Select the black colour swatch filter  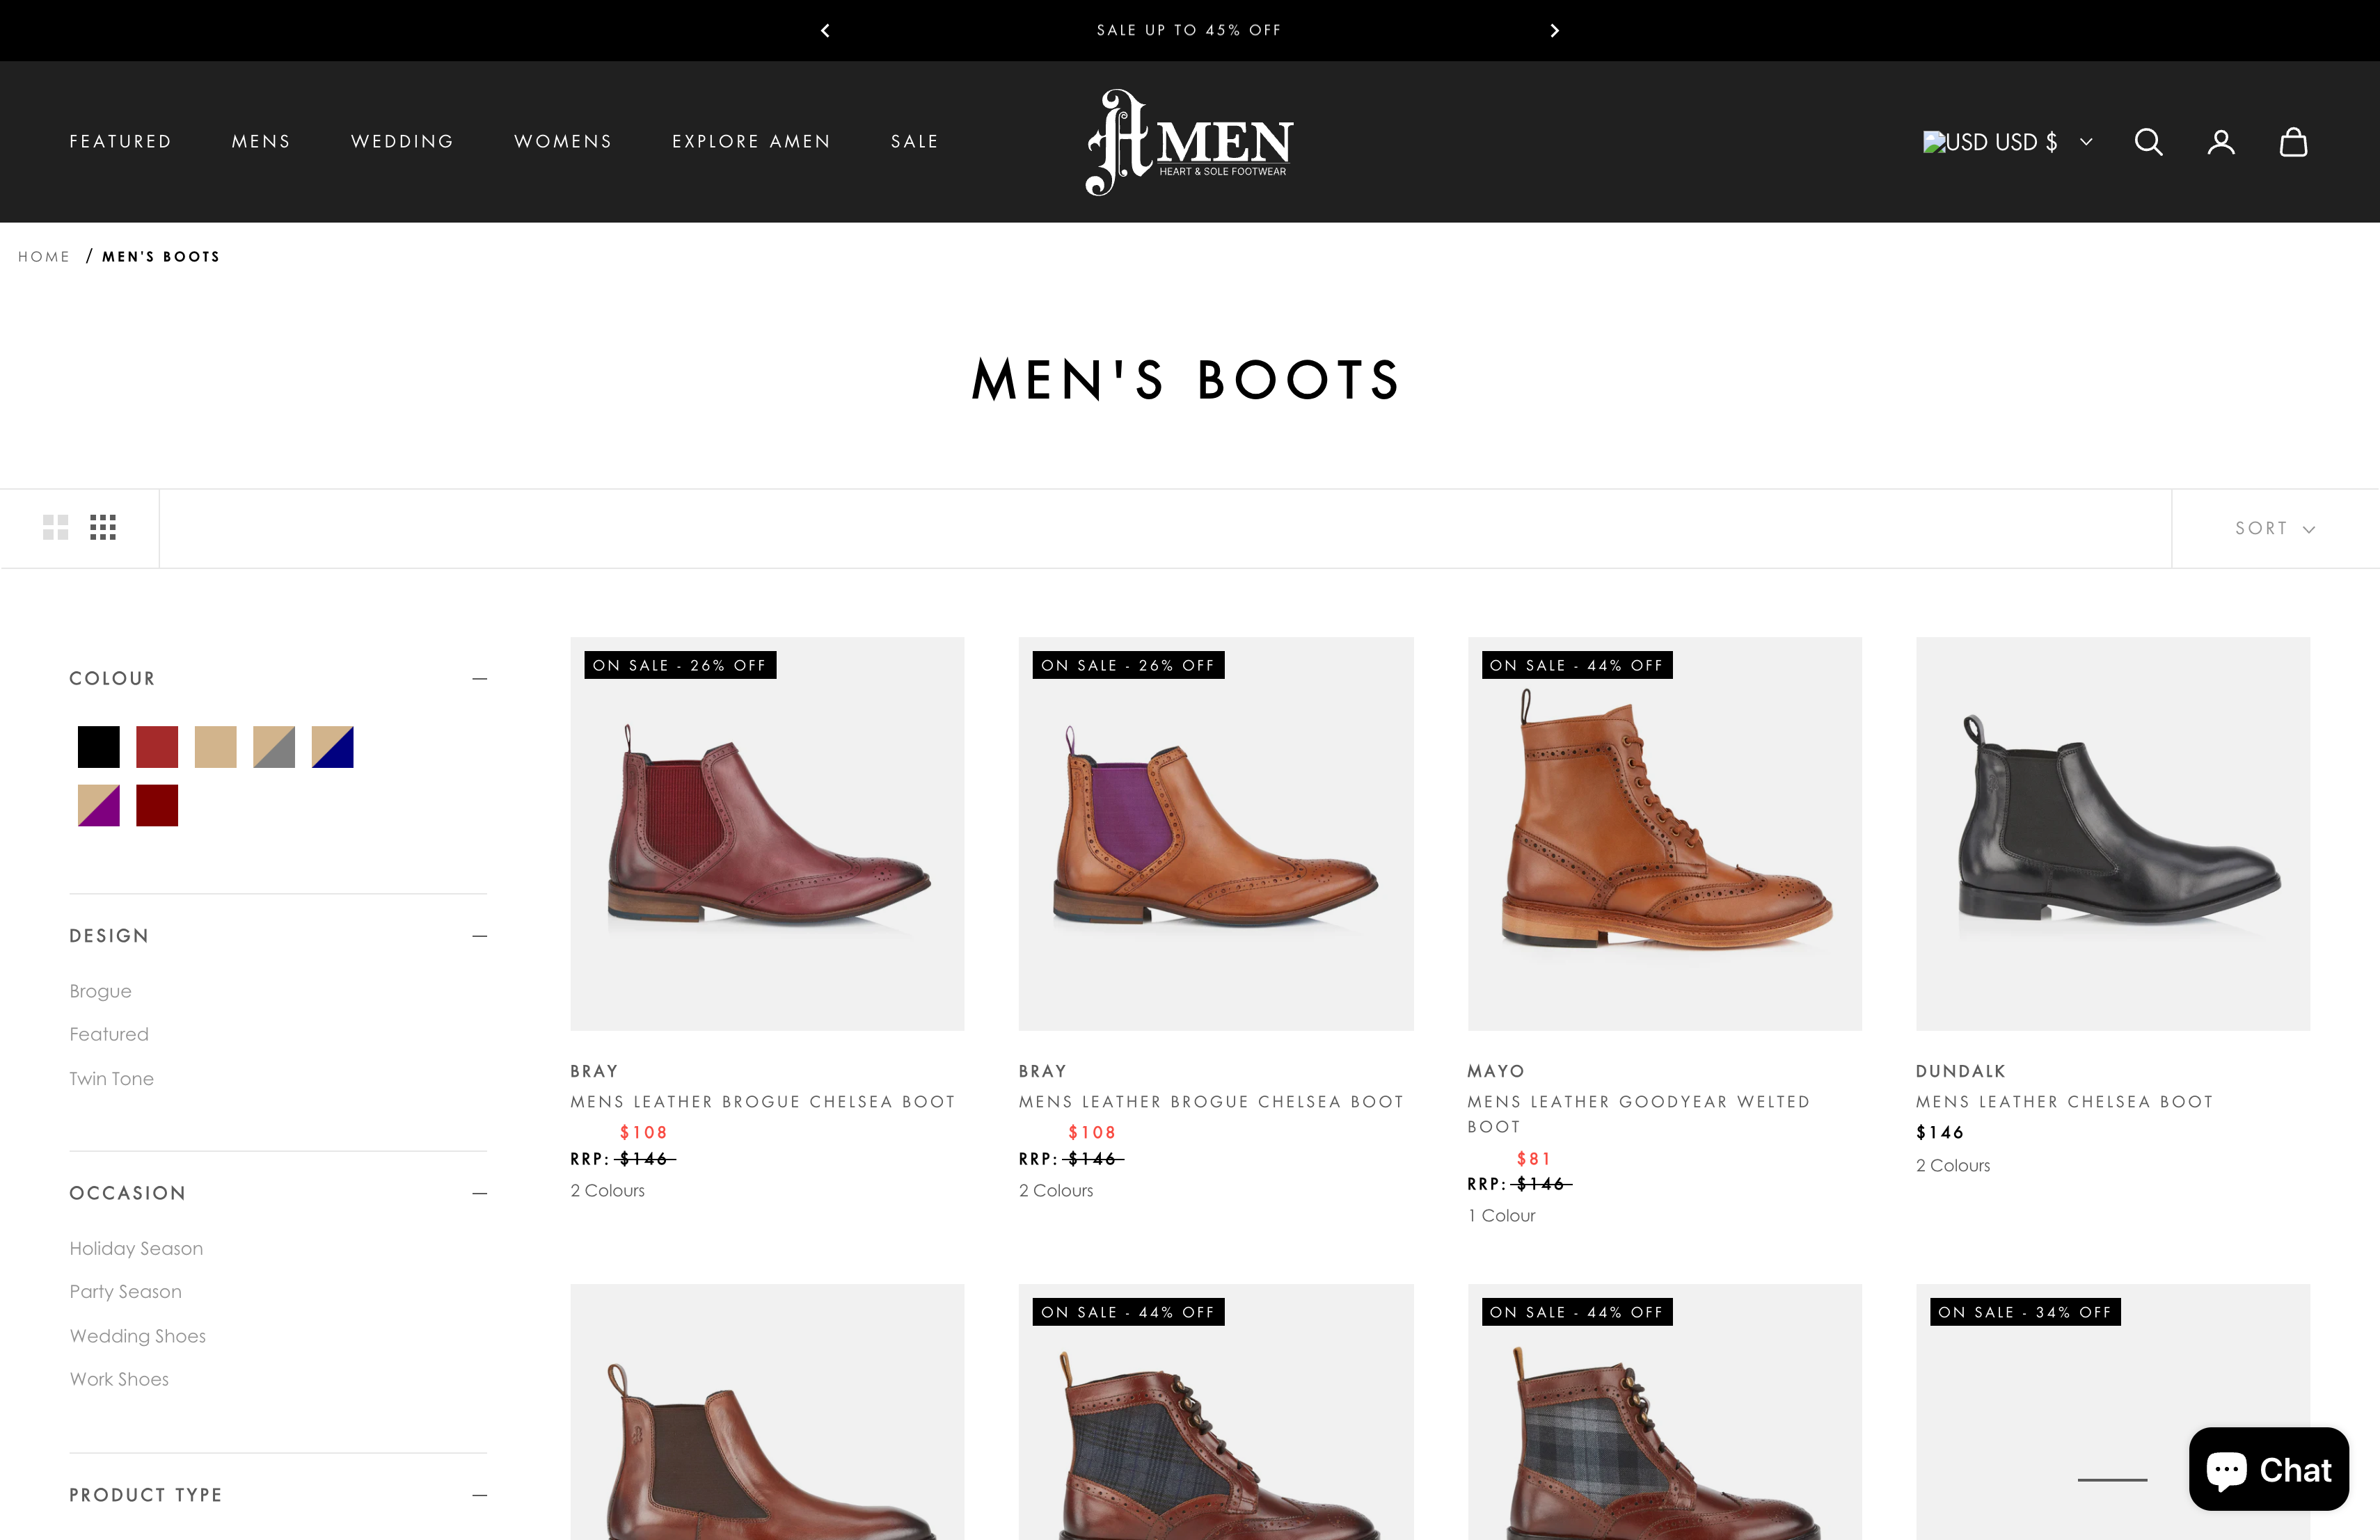coord(97,746)
